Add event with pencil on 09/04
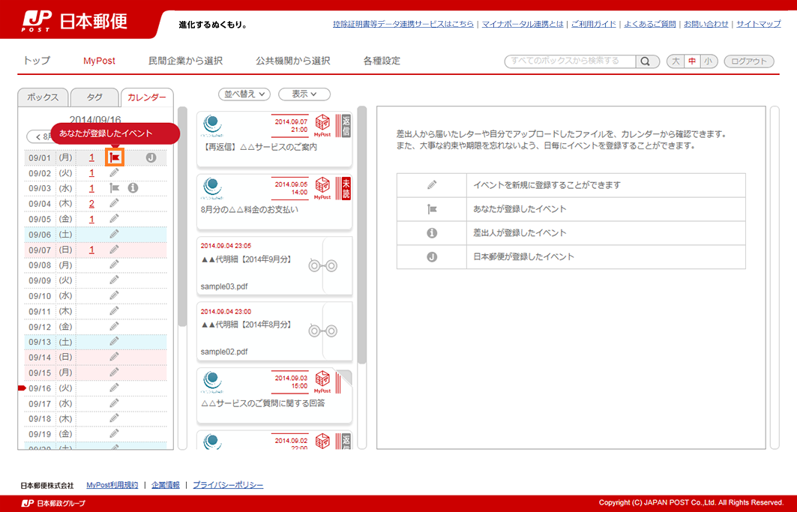The width and height of the screenshot is (797, 512). pos(115,203)
